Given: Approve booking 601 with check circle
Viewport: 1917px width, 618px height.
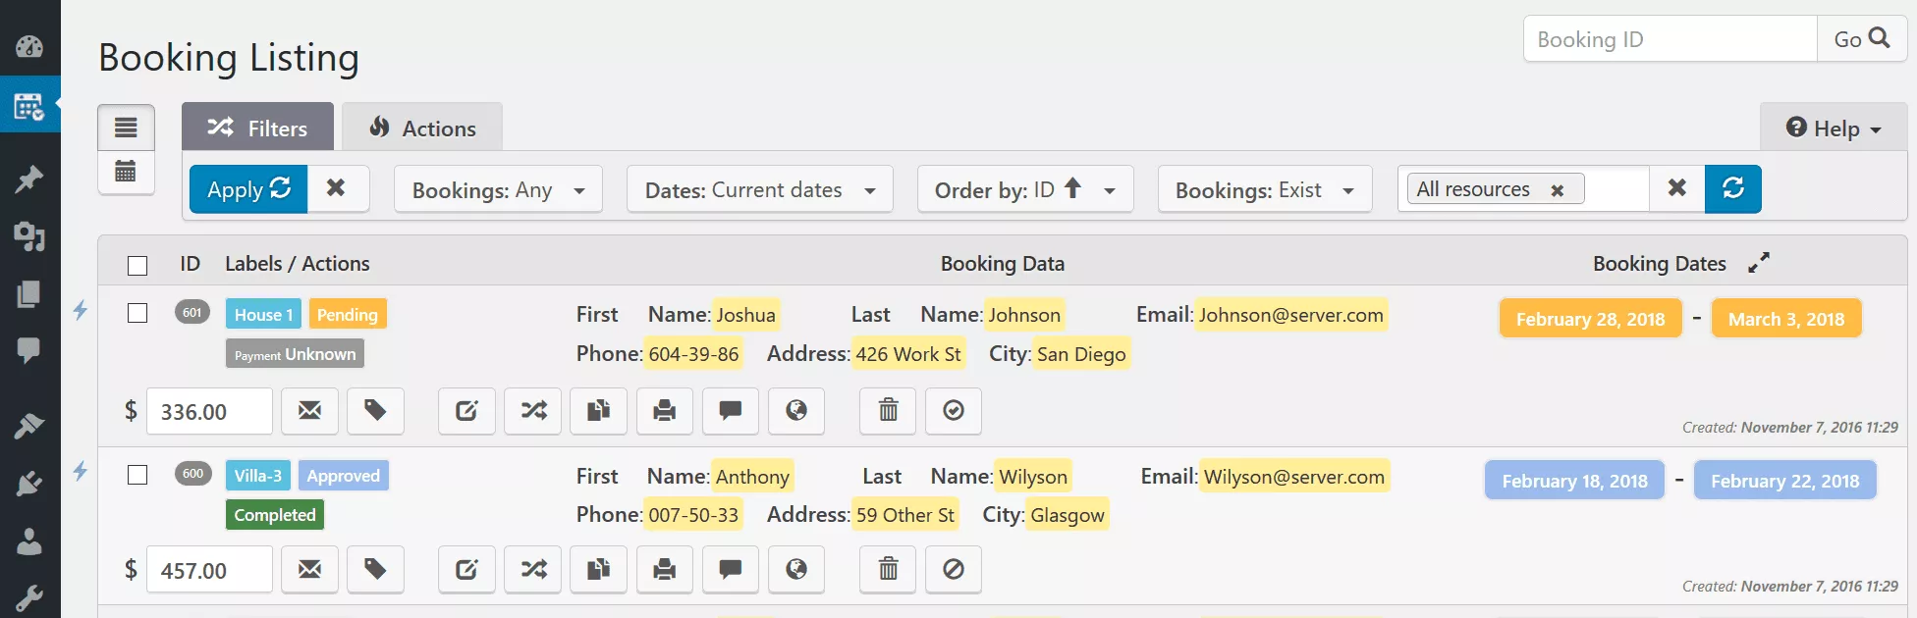Looking at the screenshot, I should tap(954, 410).
